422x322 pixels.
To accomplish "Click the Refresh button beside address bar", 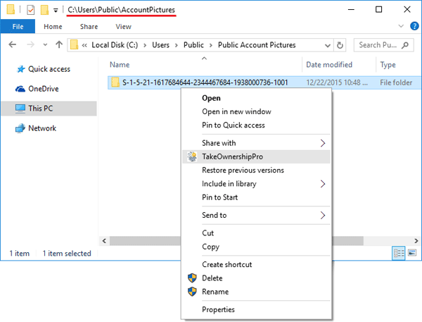I will (340, 45).
